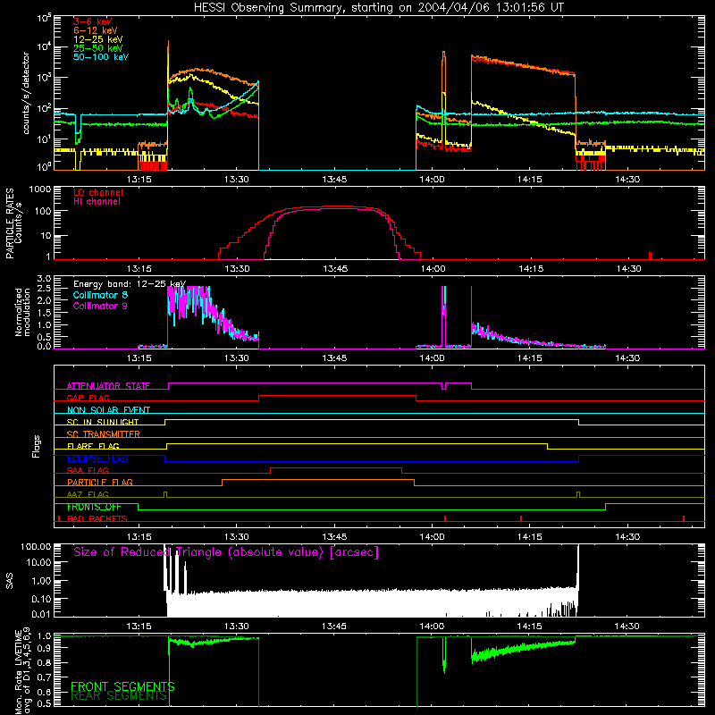This screenshot has width=715, height=715.
Task: Click the ECLIPSE FLAG label
Action: [97, 458]
